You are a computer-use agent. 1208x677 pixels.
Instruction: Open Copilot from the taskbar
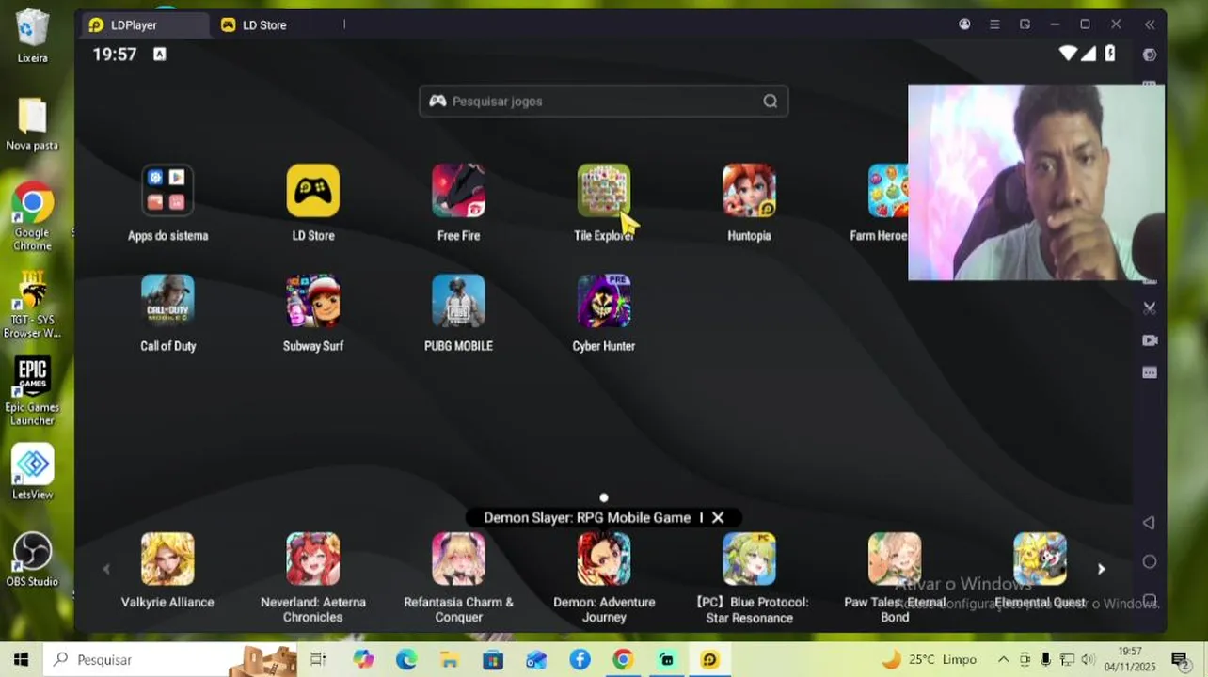(x=363, y=659)
